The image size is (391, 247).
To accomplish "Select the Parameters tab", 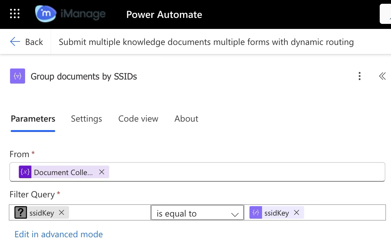I will point(33,118).
